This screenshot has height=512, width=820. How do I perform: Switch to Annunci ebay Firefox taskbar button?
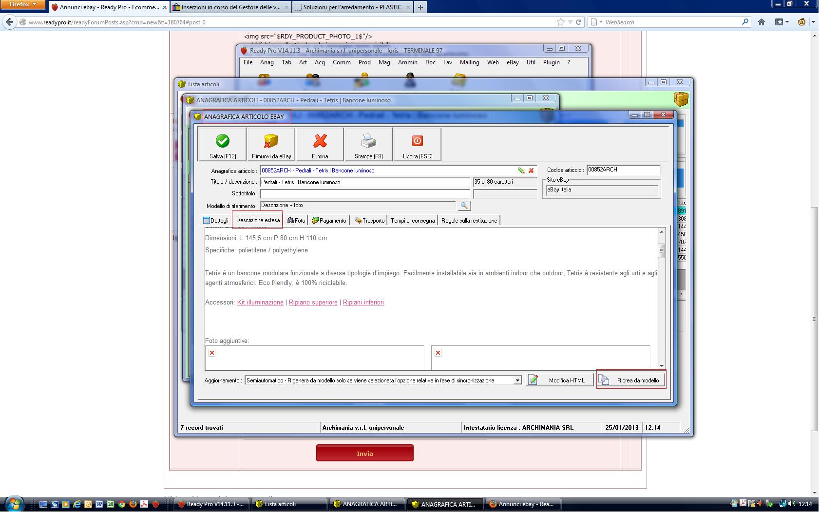tap(523, 504)
